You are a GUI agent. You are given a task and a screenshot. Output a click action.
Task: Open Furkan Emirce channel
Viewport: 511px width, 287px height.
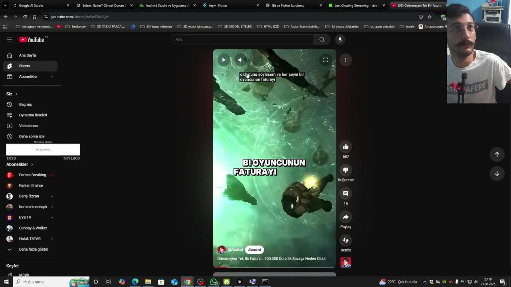pos(30,185)
